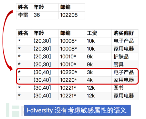Select 邮编 header above the 102208 cell
This screenshot has width=146, height=119.
(72, 7)
